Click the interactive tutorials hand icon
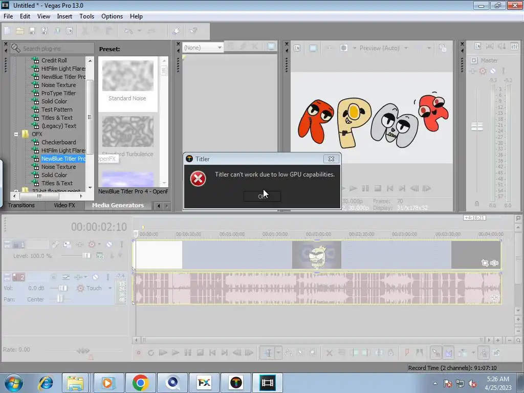 [x=177, y=31]
